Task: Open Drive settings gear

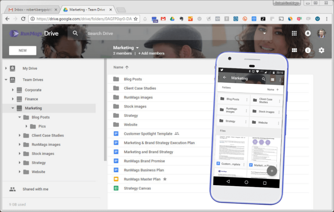Action: click(321, 50)
